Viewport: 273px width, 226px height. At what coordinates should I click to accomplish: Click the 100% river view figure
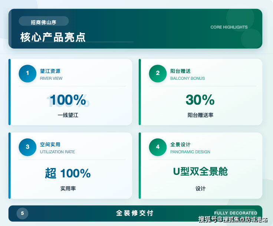68,100
